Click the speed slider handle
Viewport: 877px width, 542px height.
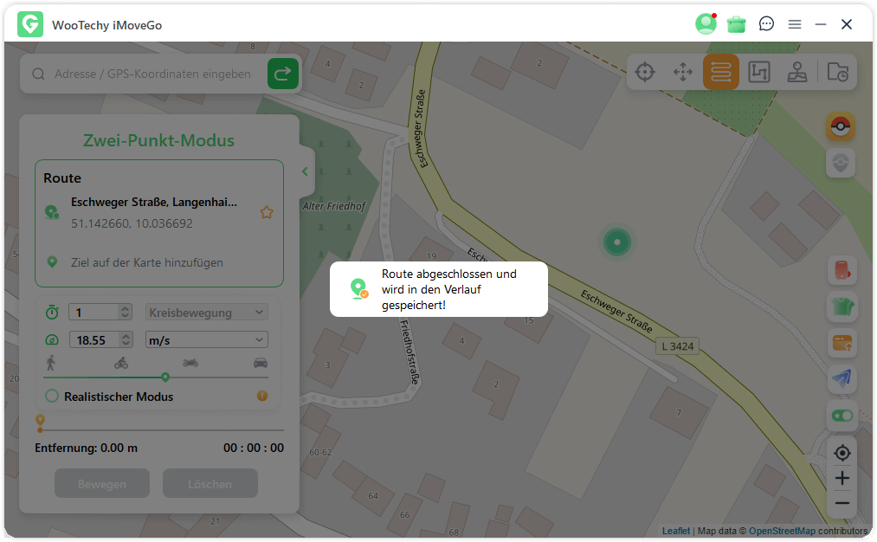click(164, 377)
